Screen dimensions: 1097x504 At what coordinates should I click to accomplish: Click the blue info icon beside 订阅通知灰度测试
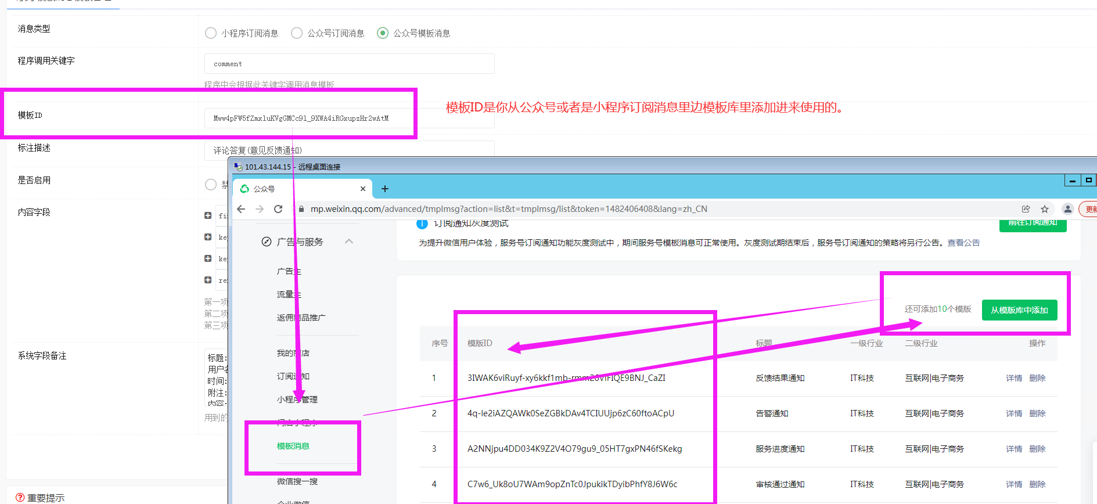[422, 224]
